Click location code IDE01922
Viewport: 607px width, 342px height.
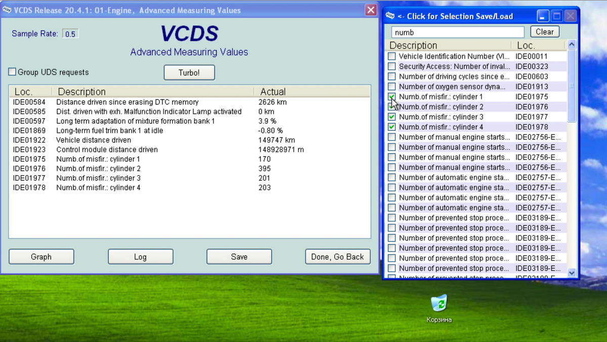point(29,140)
